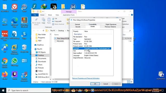Open the Recycle Bin desktop icon

[x=24, y=49]
